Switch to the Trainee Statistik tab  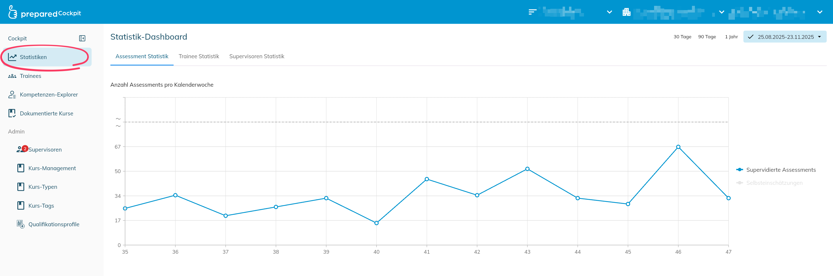click(x=199, y=56)
